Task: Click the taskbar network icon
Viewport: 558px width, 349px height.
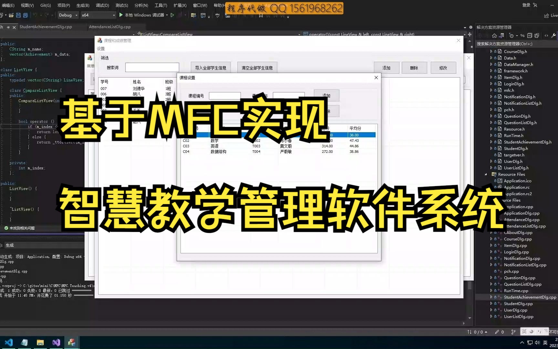Action: coord(530,343)
